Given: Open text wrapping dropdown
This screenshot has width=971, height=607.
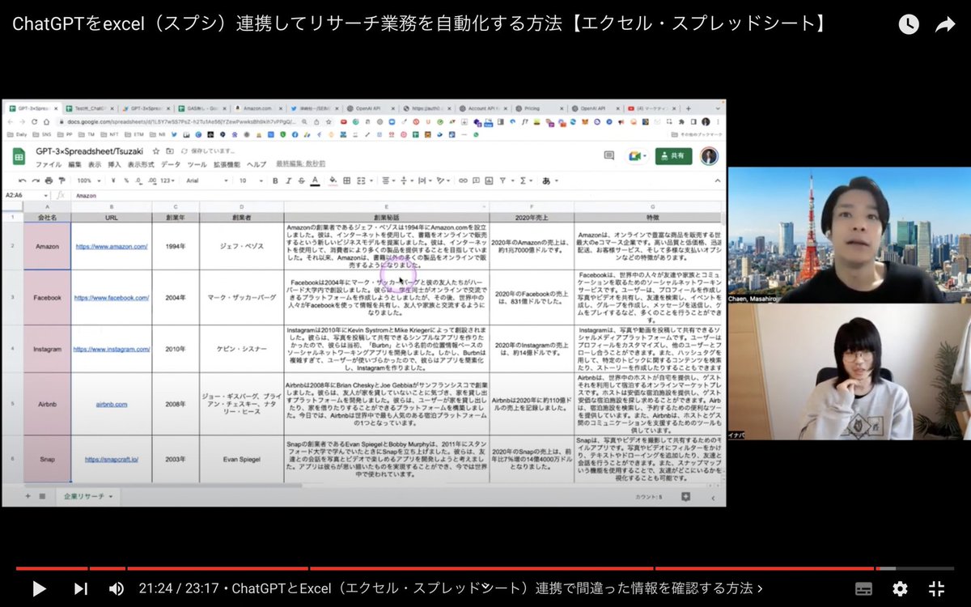Looking at the screenshot, I should [425, 180].
